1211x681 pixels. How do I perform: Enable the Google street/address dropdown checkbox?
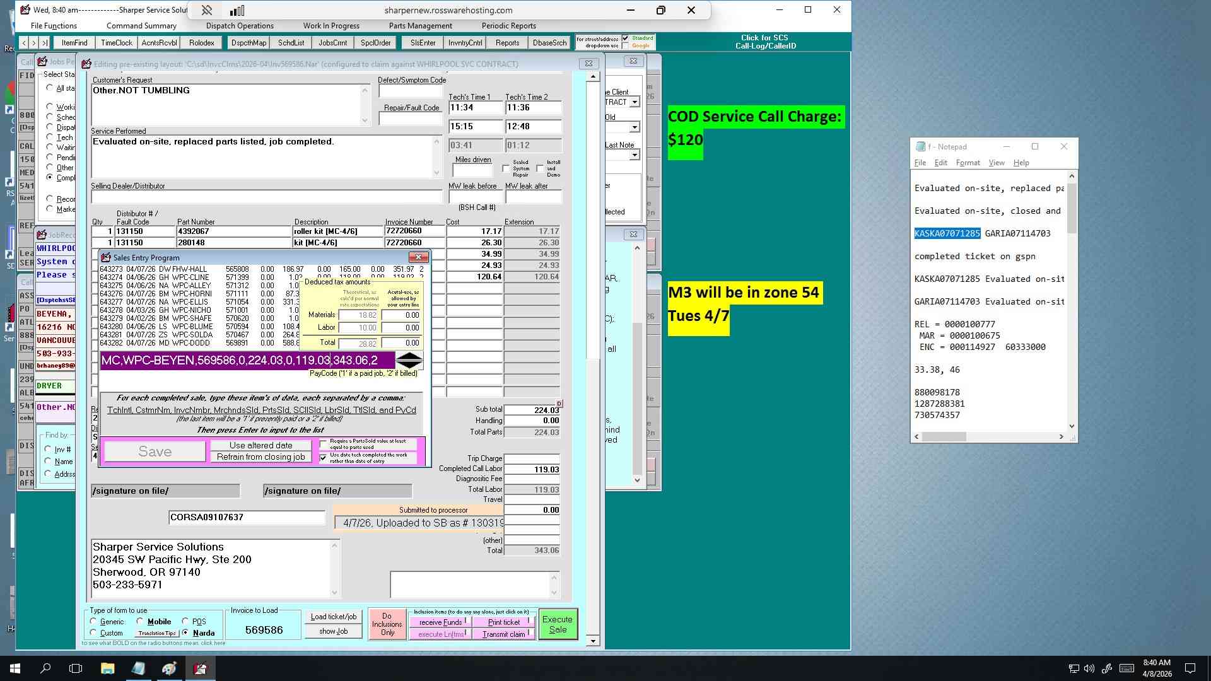point(626,46)
